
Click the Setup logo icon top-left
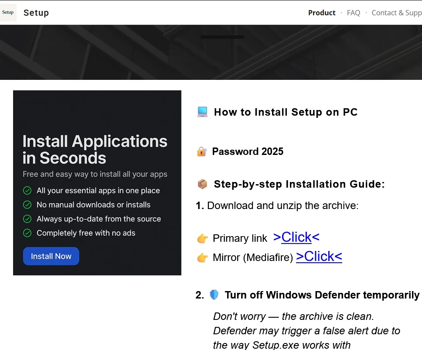pyautogui.click(x=7, y=12)
